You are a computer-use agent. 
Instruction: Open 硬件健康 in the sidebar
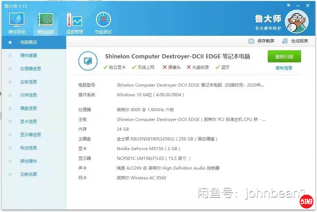pos(29,56)
